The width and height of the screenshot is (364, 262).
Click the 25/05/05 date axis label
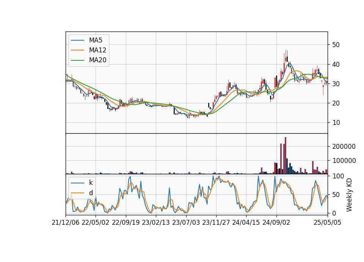point(328,223)
